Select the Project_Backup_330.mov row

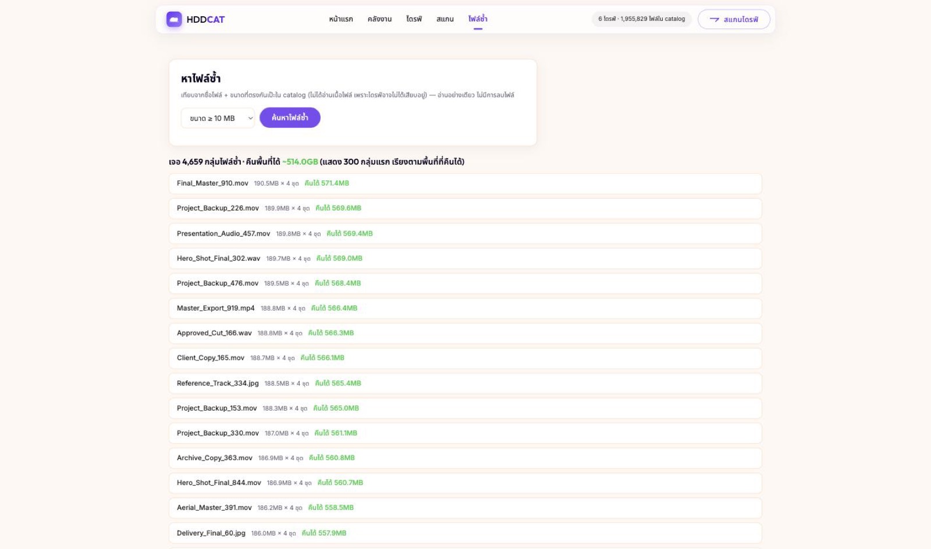tap(465, 434)
